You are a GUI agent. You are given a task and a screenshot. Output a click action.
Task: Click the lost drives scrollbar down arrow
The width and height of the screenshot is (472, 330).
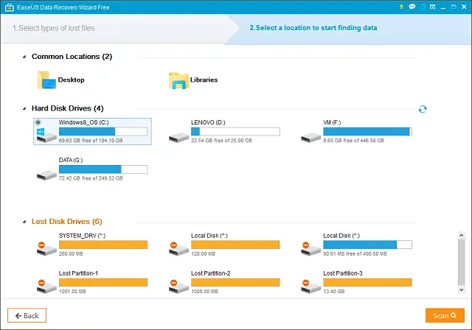point(461,289)
